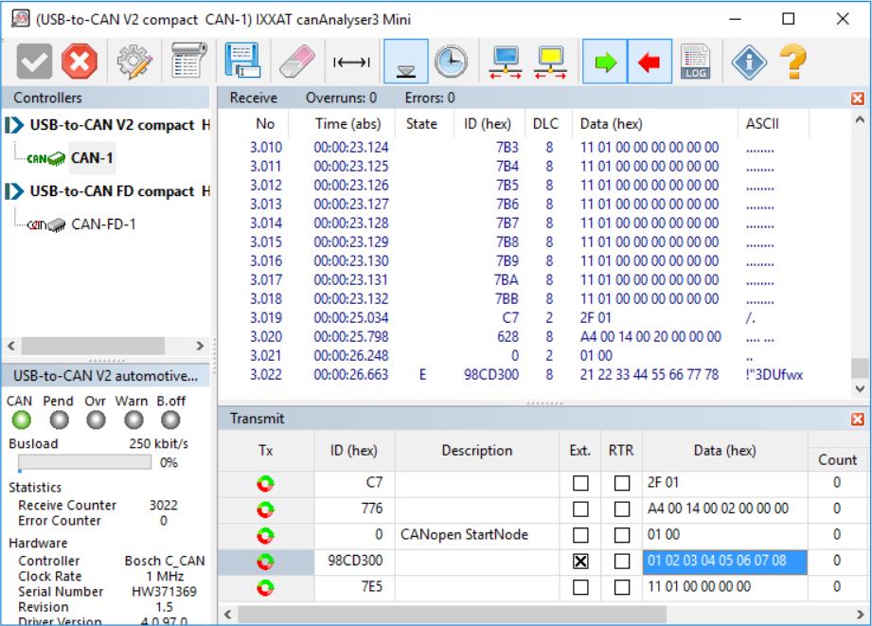Select the CAN-FD-1 chip icon
Image resolution: width=872 pixels, height=626 pixels.
point(45,224)
